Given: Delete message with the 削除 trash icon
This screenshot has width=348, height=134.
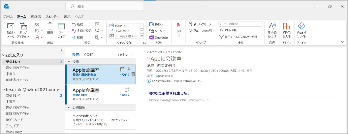Looking at the screenshot, I should pyautogui.click(x=50, y=28).
